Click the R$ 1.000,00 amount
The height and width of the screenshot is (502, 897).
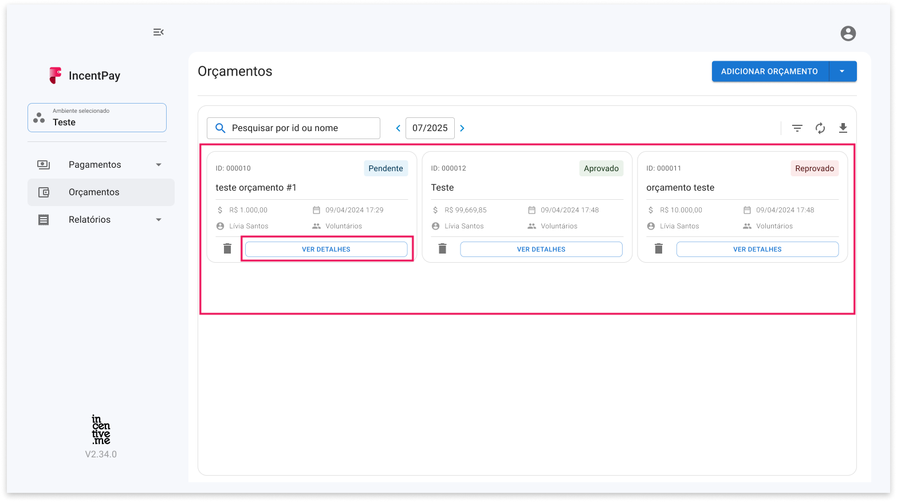coord(249,210)
